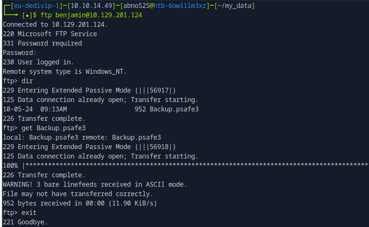The width and height of the screenshot is (369, 227).
Task: Click the ftp> get Backup.psafe3 command line
Action: click(x=44, y=128)
